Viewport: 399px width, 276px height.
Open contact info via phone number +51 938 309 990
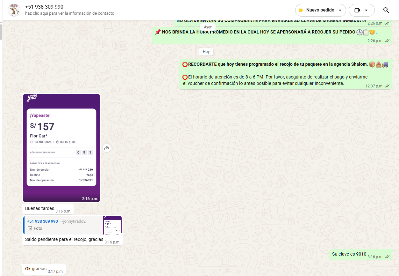point(44,7)
